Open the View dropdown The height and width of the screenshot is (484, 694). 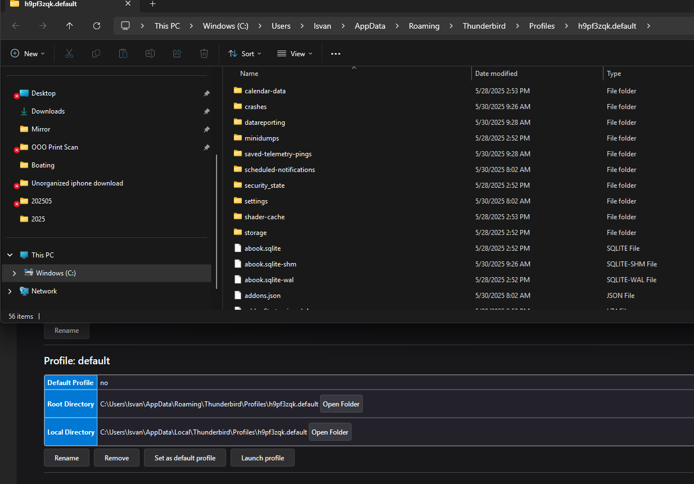pyautogui.click(x=295, y=54)
